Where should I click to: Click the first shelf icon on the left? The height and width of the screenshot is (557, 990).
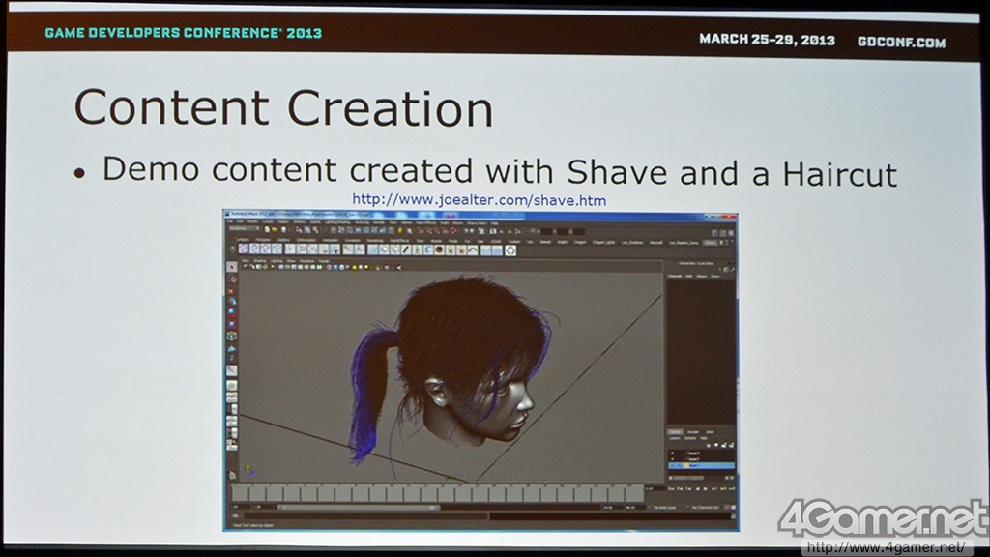[243, 250]
